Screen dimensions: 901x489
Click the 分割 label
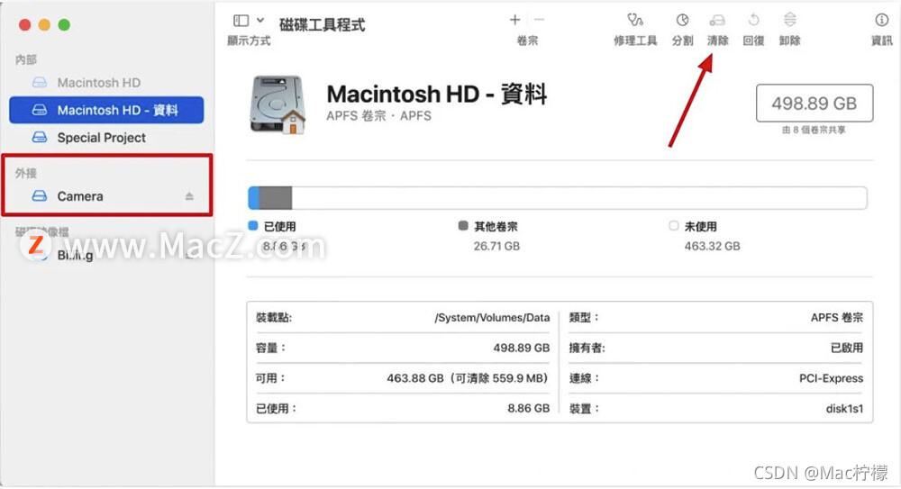(683, 41)
